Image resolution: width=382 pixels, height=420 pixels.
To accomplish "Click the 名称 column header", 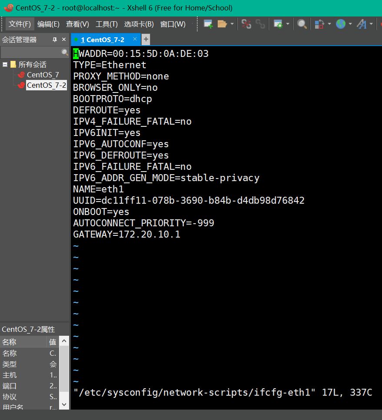I will tap(23, 342).
